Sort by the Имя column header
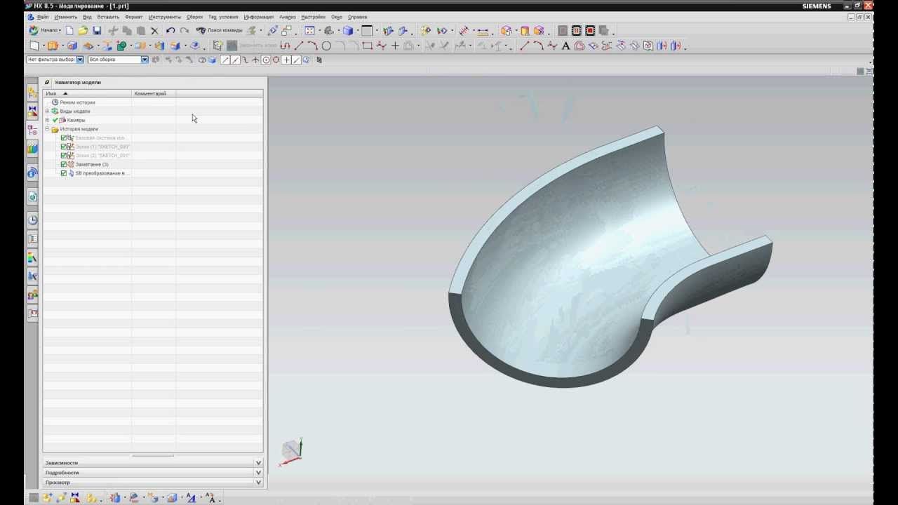 (x=88, y=93)
